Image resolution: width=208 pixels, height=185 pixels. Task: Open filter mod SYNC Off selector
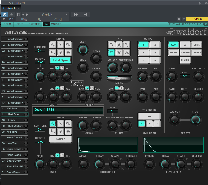(x=113, y=111)
